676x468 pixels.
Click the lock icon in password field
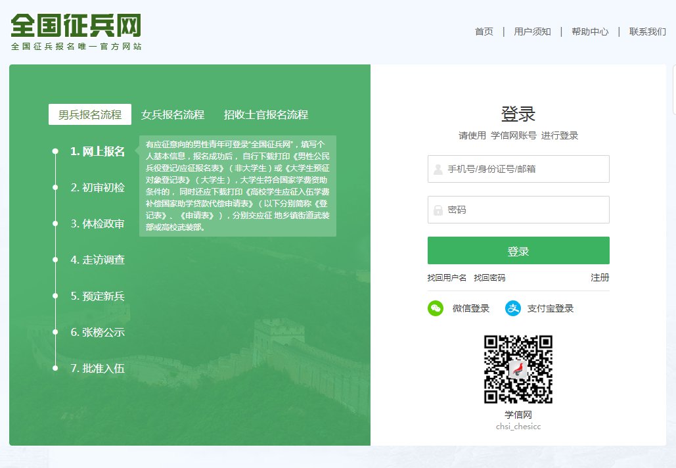(438, 210)
